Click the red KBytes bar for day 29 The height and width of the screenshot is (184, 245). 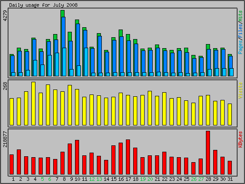point(215,162)
